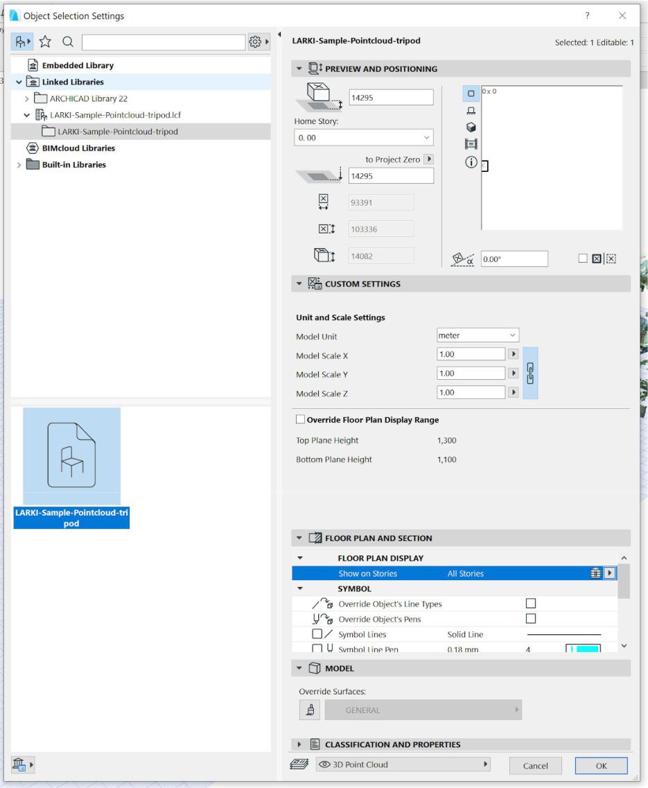This screenshot has height=788, width=648.
Task: Open Model Scale Z arrow button
Action: 514,392
